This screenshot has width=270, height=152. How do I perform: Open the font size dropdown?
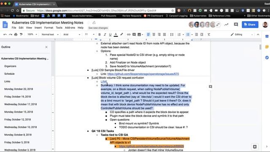(x=89, y=35)
